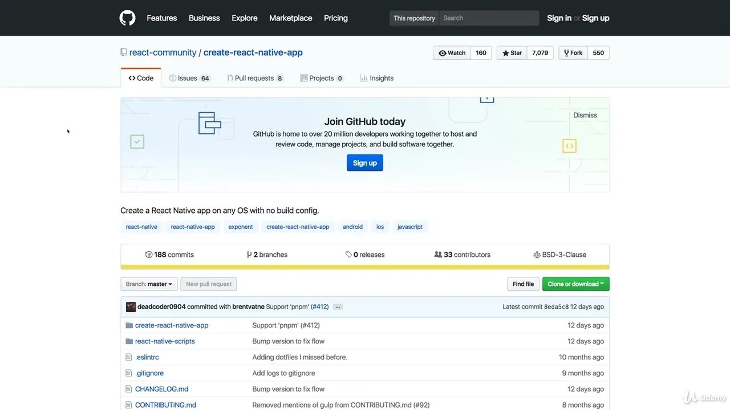Click the Watch button
The image size is (730, 410).
point(452,53)
